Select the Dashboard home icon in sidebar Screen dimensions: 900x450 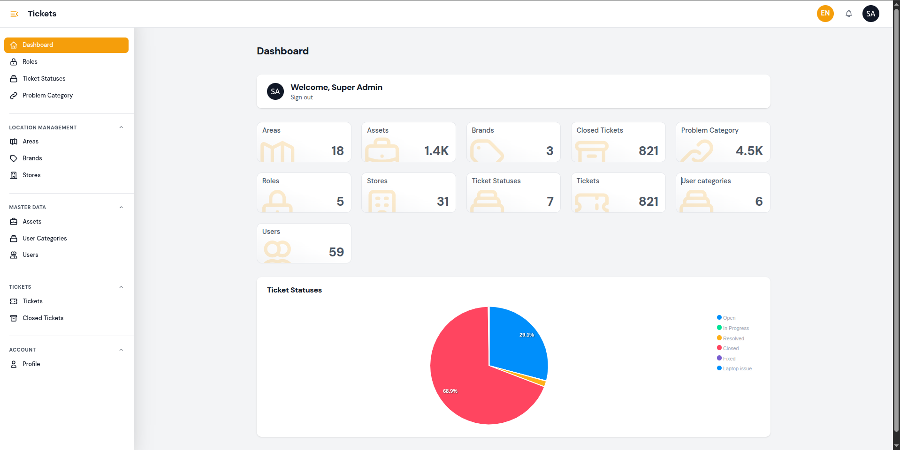tap(13, 45)
